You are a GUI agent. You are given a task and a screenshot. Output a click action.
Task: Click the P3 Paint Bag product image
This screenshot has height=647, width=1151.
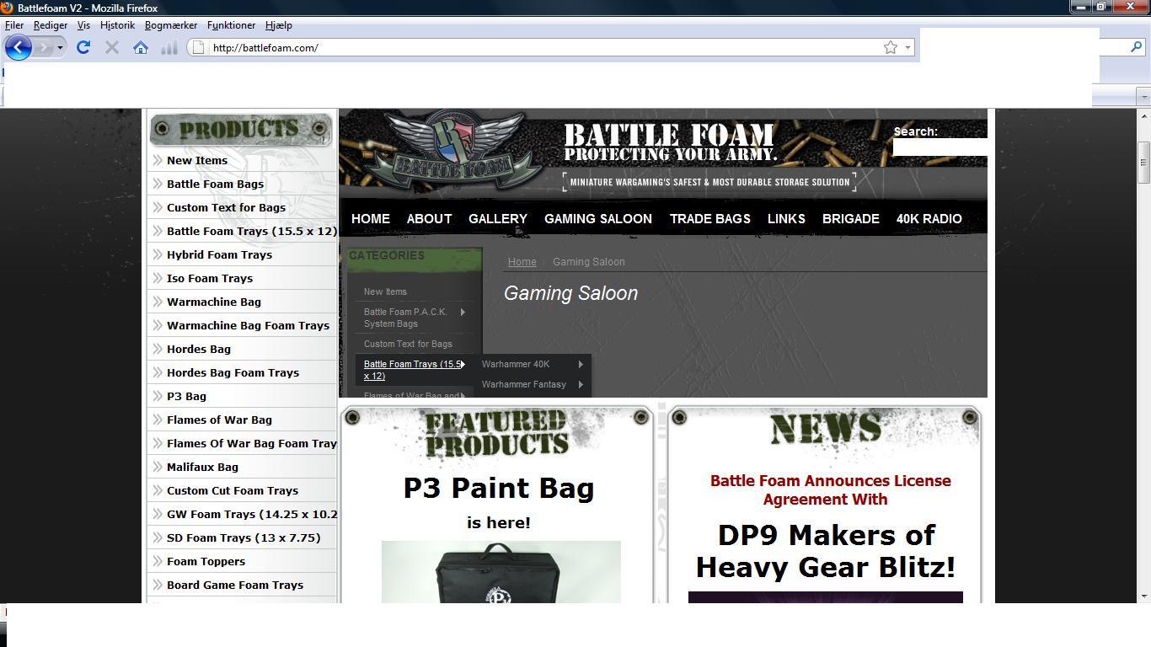pyautogui.click(x=501, y=572)
